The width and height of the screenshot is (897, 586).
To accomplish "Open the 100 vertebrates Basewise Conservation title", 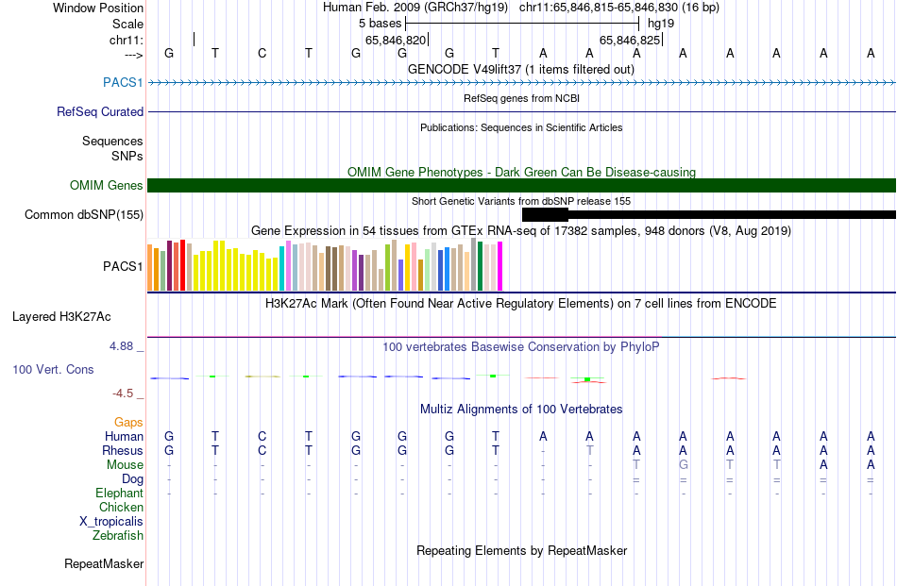I will 520,347.
